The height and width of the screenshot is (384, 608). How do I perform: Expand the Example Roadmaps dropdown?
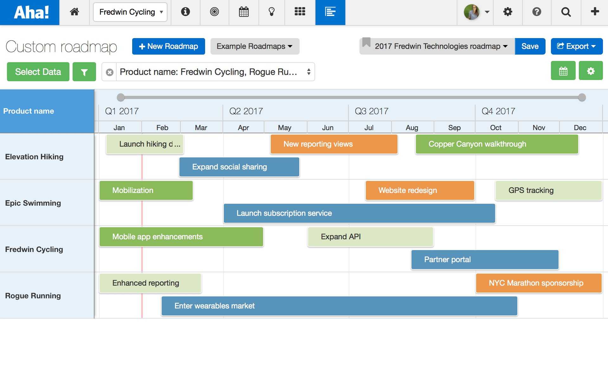[x=255, y=46]
